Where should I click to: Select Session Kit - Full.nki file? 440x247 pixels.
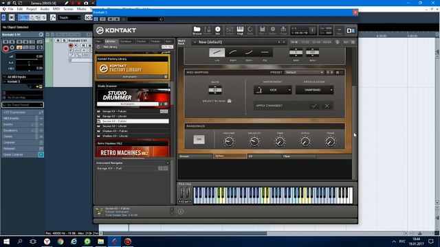pos(133,121)
